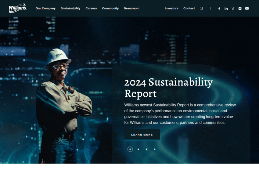This screenshot has width=259, height=173.
Task: Open the LinkedIn social icon
Action: (226, 8)
